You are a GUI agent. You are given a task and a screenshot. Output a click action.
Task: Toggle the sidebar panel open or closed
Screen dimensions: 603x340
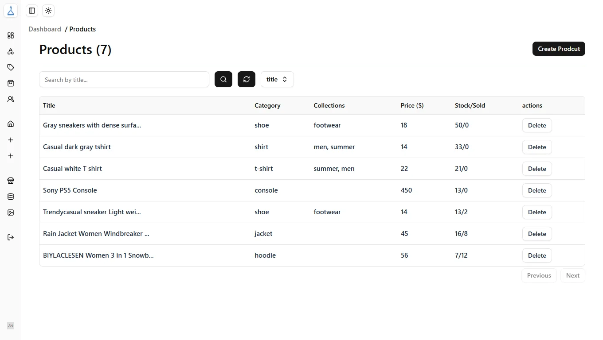(31, 11)
